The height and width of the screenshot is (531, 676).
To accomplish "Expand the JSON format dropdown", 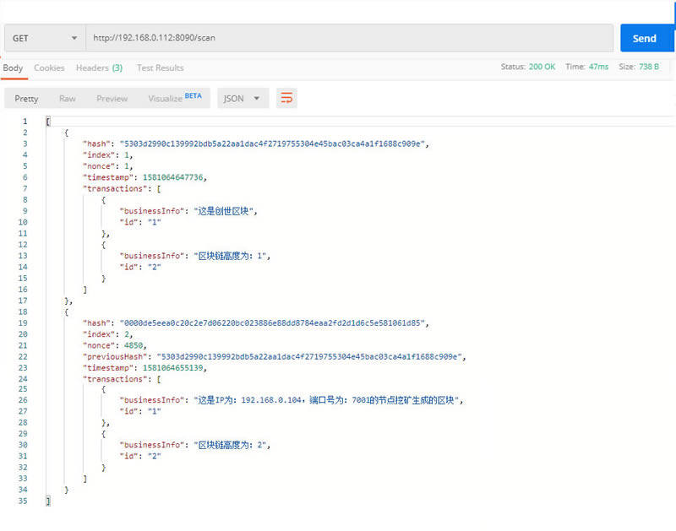I will point(243,99).
